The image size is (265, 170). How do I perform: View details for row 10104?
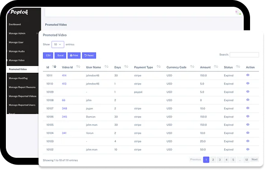pos(248,133)
